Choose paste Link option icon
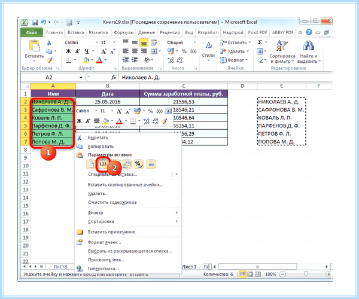Viewport: 359px width, 299px height. pyautogui.click(x=151, y=164)
